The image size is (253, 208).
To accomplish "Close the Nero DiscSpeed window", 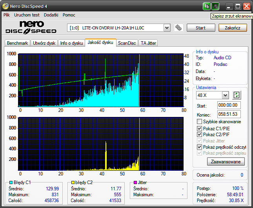I will 247,6.
